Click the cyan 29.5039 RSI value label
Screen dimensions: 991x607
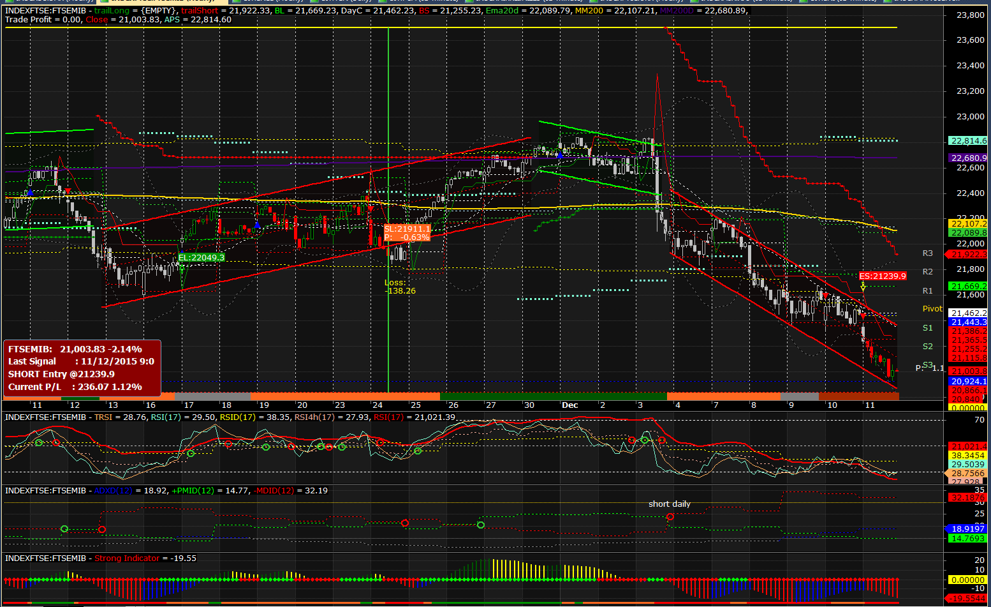click(968, 465)
